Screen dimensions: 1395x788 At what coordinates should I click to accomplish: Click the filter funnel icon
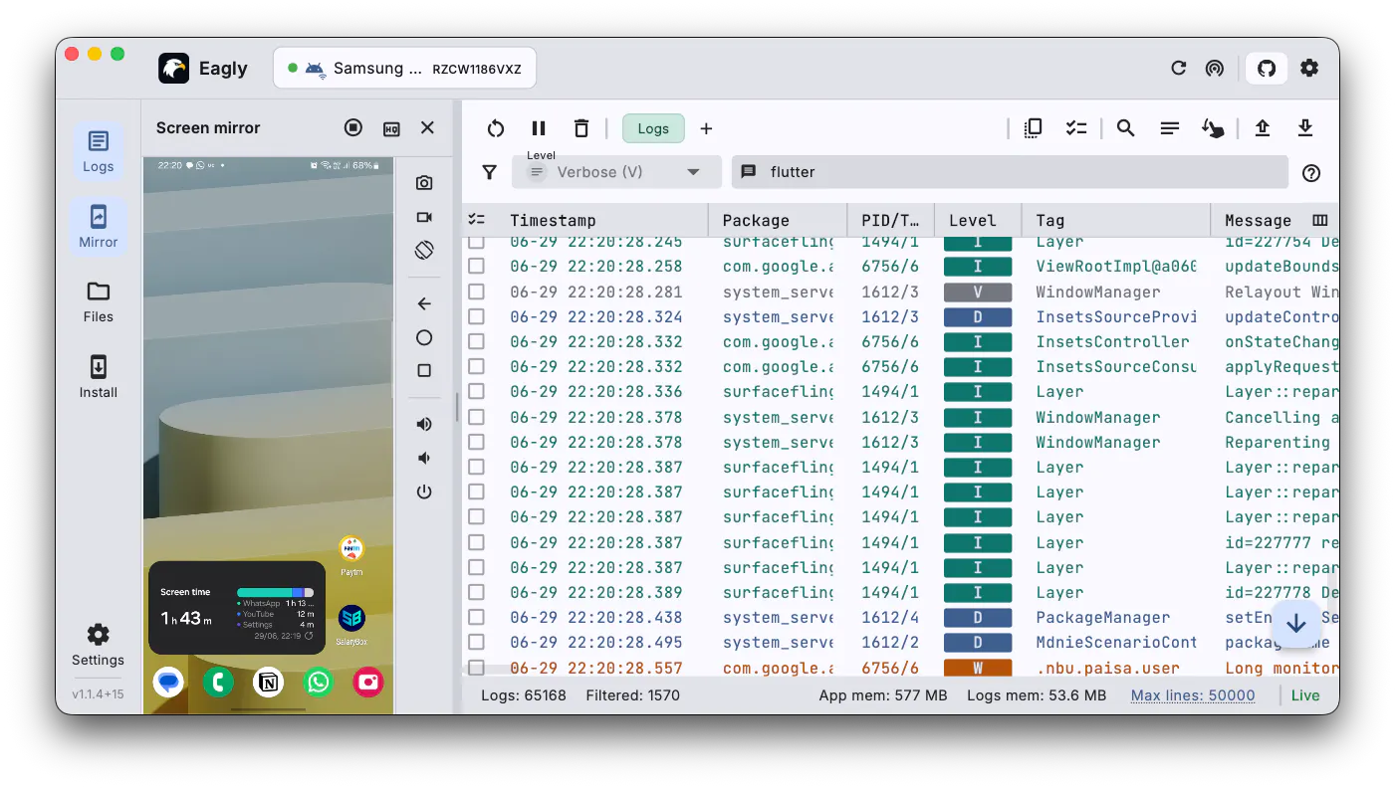(489, 172)
